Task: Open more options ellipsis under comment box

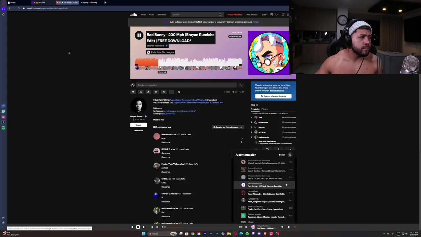Action: (x=171, y=92)
